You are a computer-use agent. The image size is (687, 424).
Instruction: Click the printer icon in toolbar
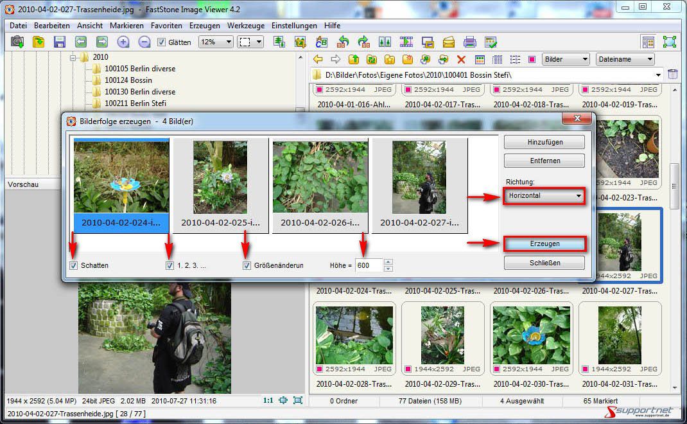pos(470,42)
